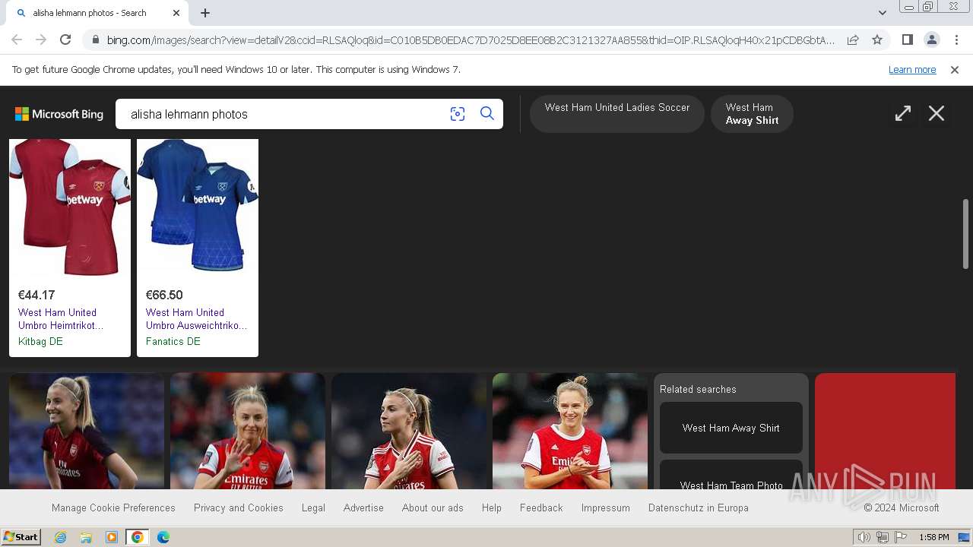The width and height of the screenshot is (973, 547).
Task: Dismiss the Chrome update notification bar
Action: pyautogui.click(x=955, y=70)
